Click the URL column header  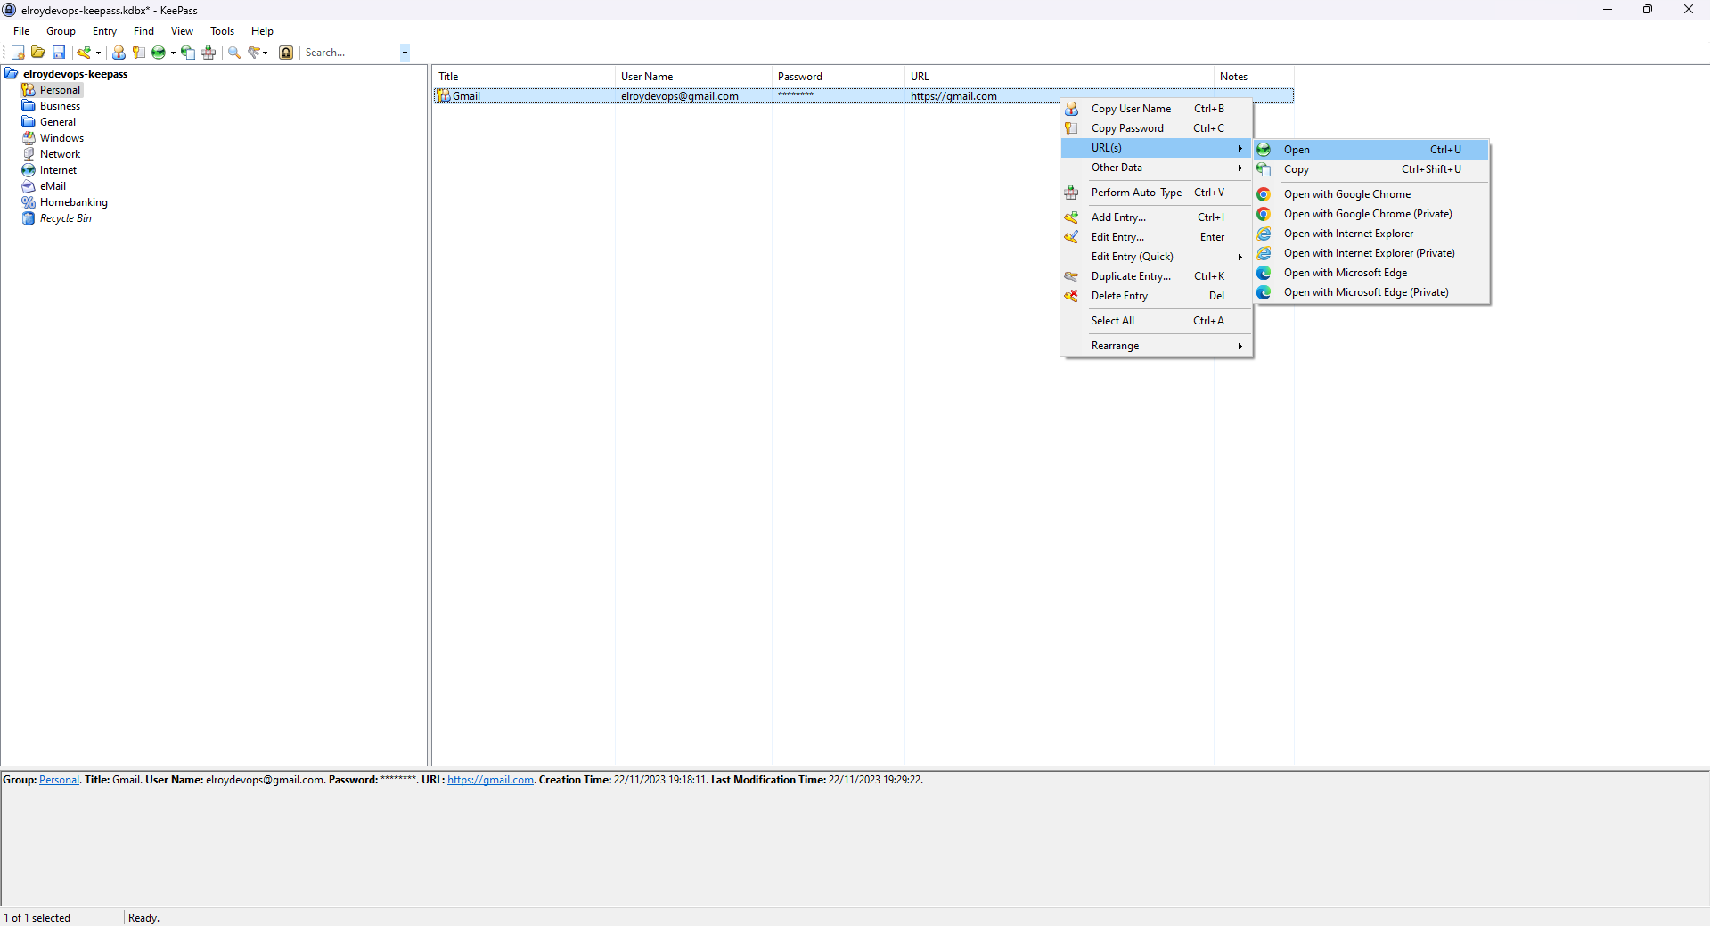[1060, 77]
